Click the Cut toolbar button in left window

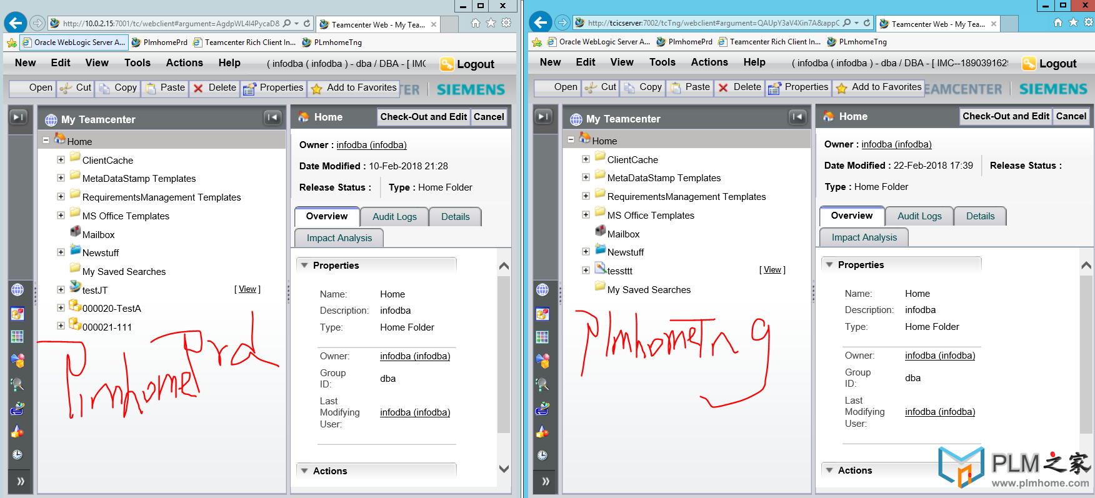tap(75, 88)
